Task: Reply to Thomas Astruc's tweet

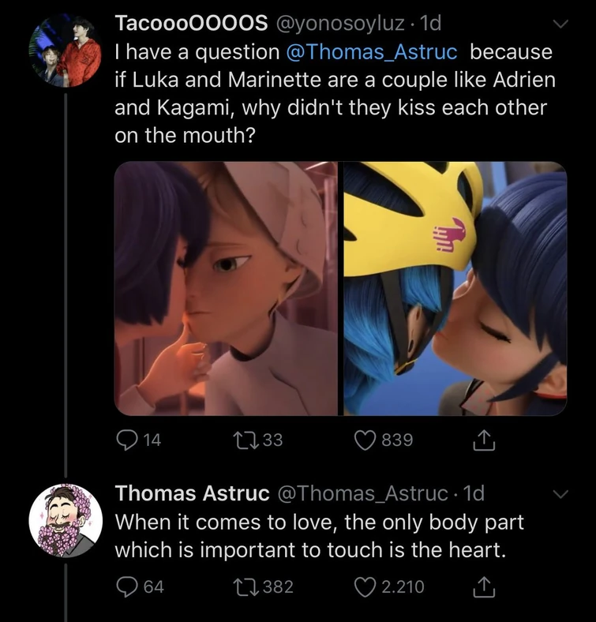Action: (126, 586)
